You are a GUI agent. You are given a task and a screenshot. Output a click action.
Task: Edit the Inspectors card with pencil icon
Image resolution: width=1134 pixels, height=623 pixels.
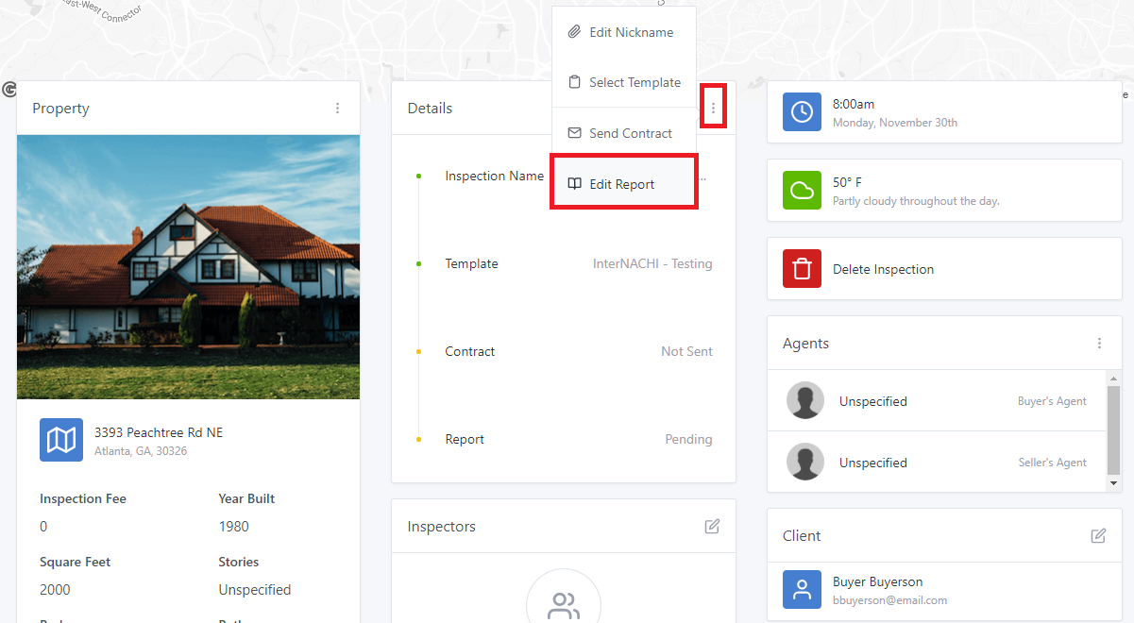(712, 526)
